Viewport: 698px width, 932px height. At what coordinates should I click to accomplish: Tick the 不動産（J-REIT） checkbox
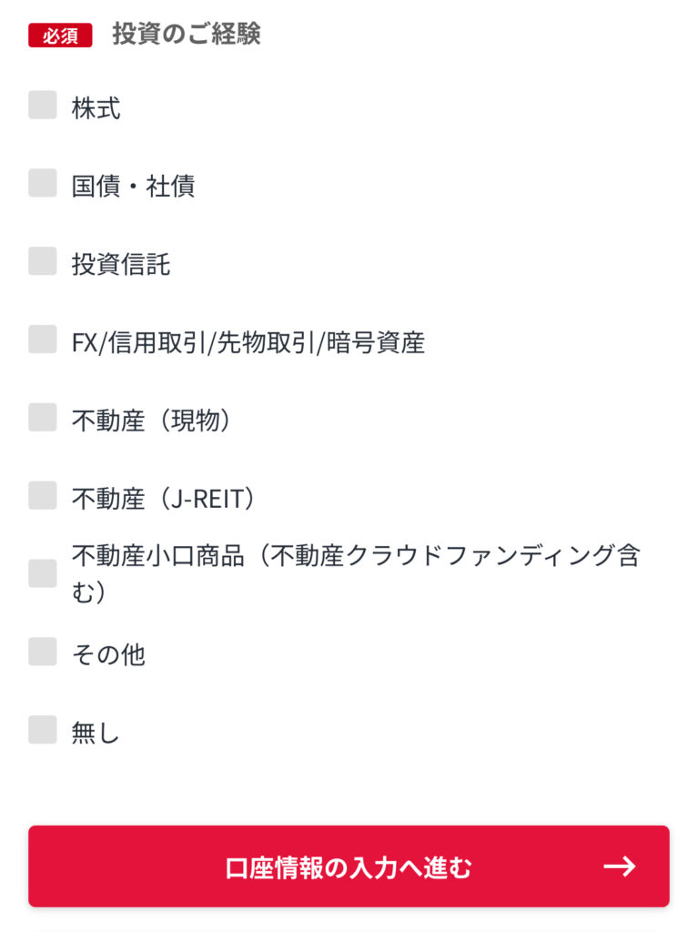(x=43, y=496)
